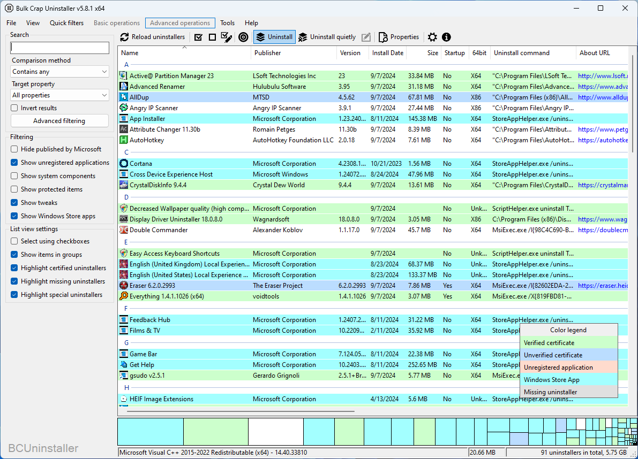Screen dimensions: 638x459
Task: Click the Everything 1.4.1.1026 magnifier icon
Action: pos(124,296)
